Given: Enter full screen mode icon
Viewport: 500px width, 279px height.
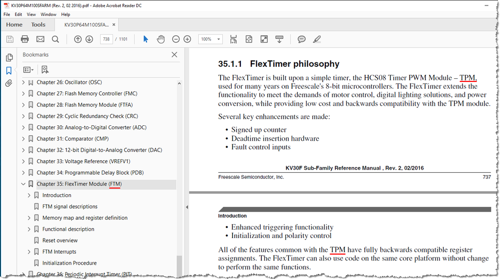Looking at the screenshot, I should tap(264, 39).
